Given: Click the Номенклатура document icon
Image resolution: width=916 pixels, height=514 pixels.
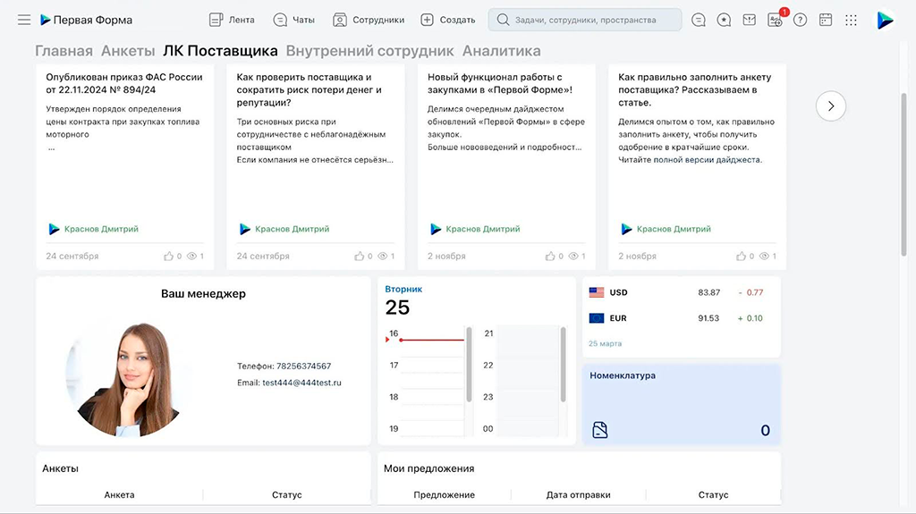Looking at the screenshot, I should (x=600, y=430).
